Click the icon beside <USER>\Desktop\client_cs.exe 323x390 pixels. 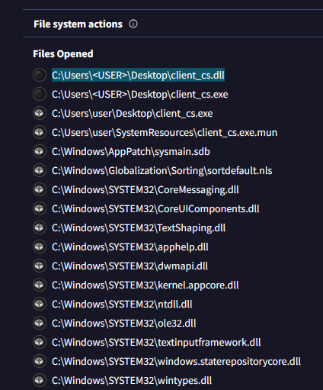(x=40, y=94)
